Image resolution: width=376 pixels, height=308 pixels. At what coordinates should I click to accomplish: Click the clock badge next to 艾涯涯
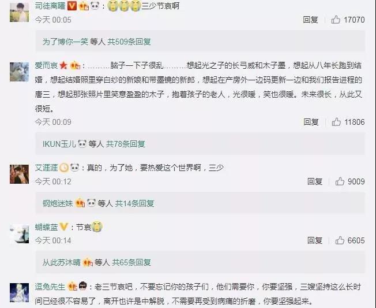pos(64,168)
